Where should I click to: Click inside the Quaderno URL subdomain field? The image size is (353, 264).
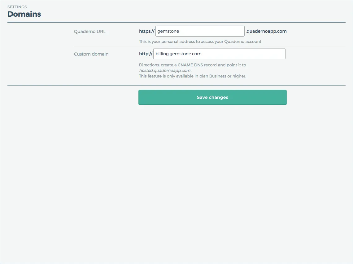pyautogui.click(x=200, y=31)
